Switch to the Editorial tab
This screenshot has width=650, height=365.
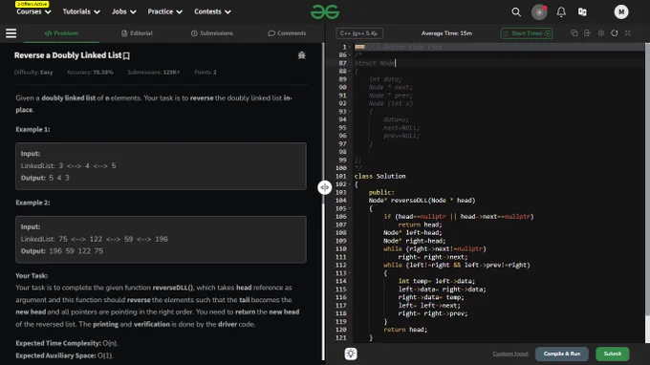tap(137, 33)
